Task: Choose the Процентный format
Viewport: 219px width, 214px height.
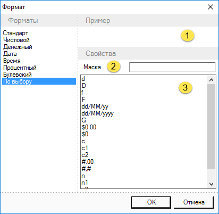Action: 20,68
